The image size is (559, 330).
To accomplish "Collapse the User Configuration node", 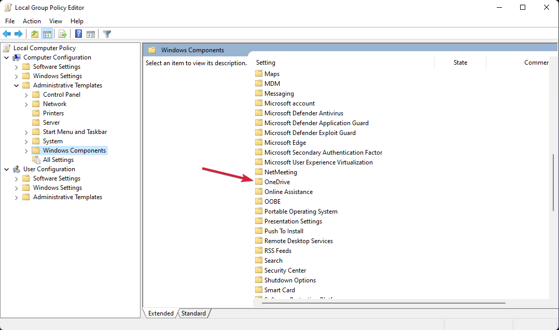I will point(6,169).
